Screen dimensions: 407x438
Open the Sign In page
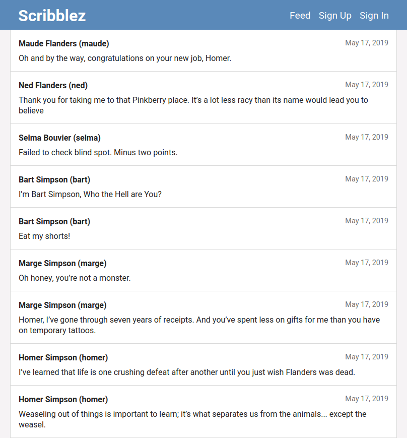point(374,16)
